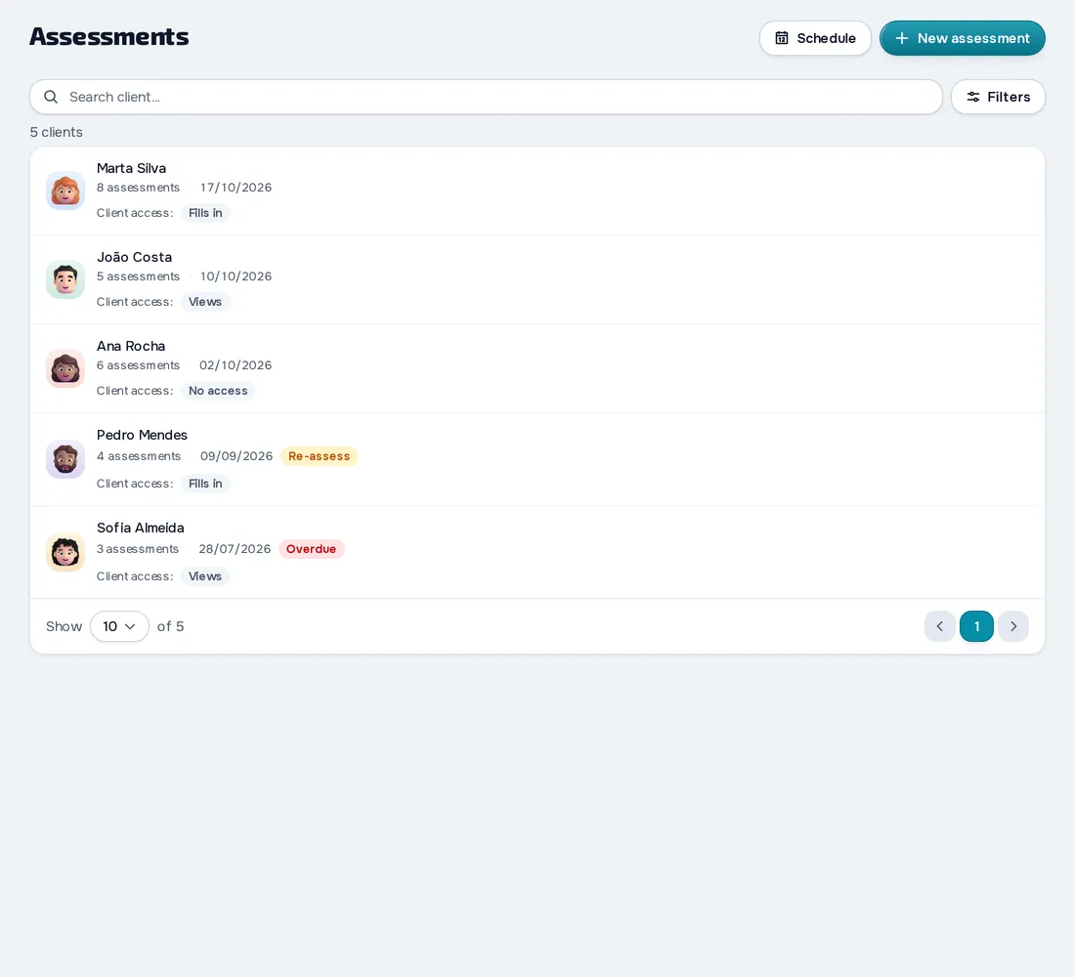Screen dimensions: 1075x977
Task: Click the date 28/07/2026
Action: pos(235,549)
